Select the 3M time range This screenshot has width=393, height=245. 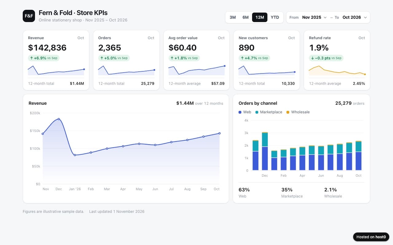[x=233, y=17]
